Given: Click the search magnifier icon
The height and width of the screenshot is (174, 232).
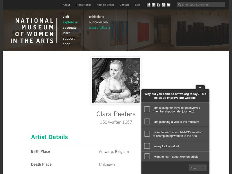Looking at the screenshot, I should (180, 5).
